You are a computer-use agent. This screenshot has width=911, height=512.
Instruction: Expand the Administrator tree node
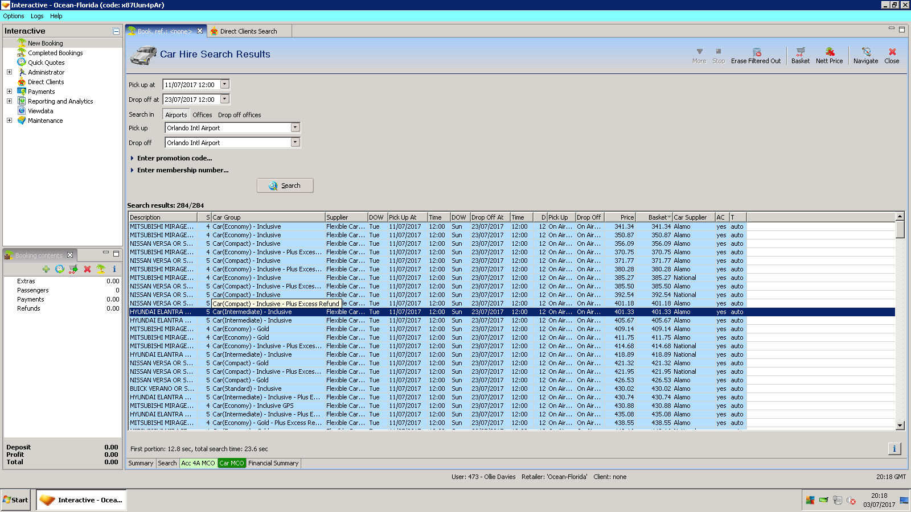9,72
